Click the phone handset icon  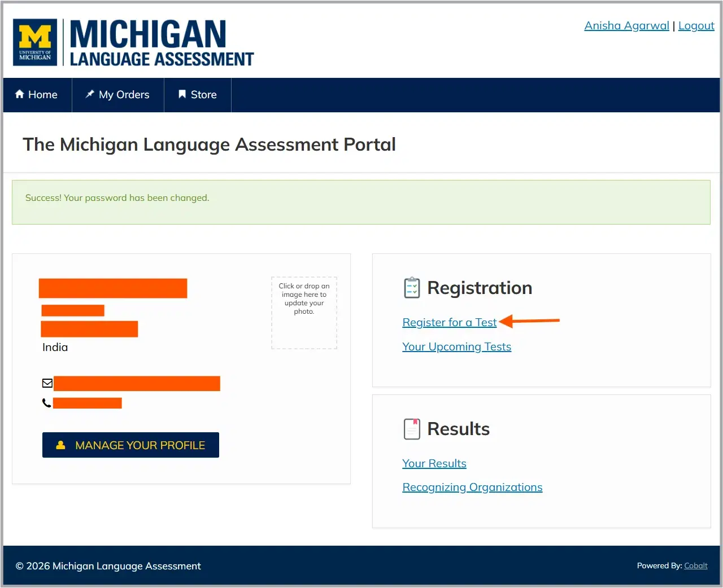coord(47,403)
